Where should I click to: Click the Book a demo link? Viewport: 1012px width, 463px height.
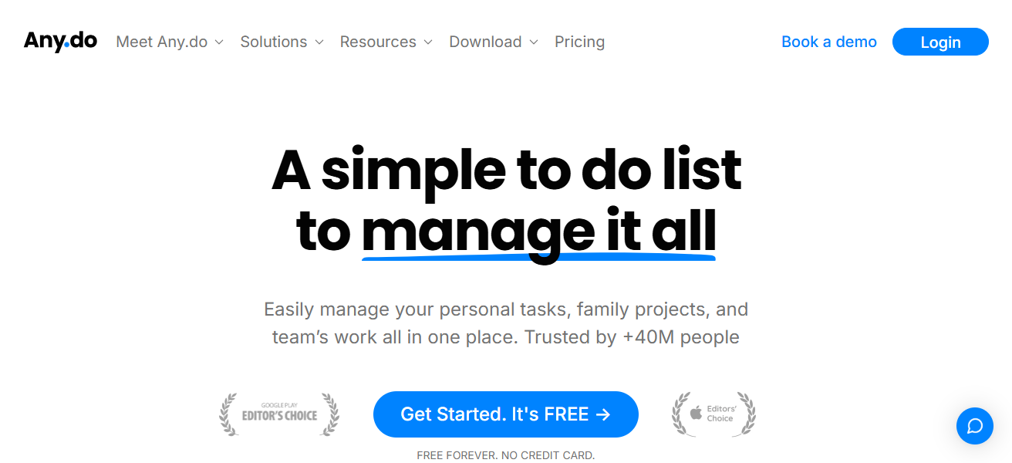click(x=829, y=42)
